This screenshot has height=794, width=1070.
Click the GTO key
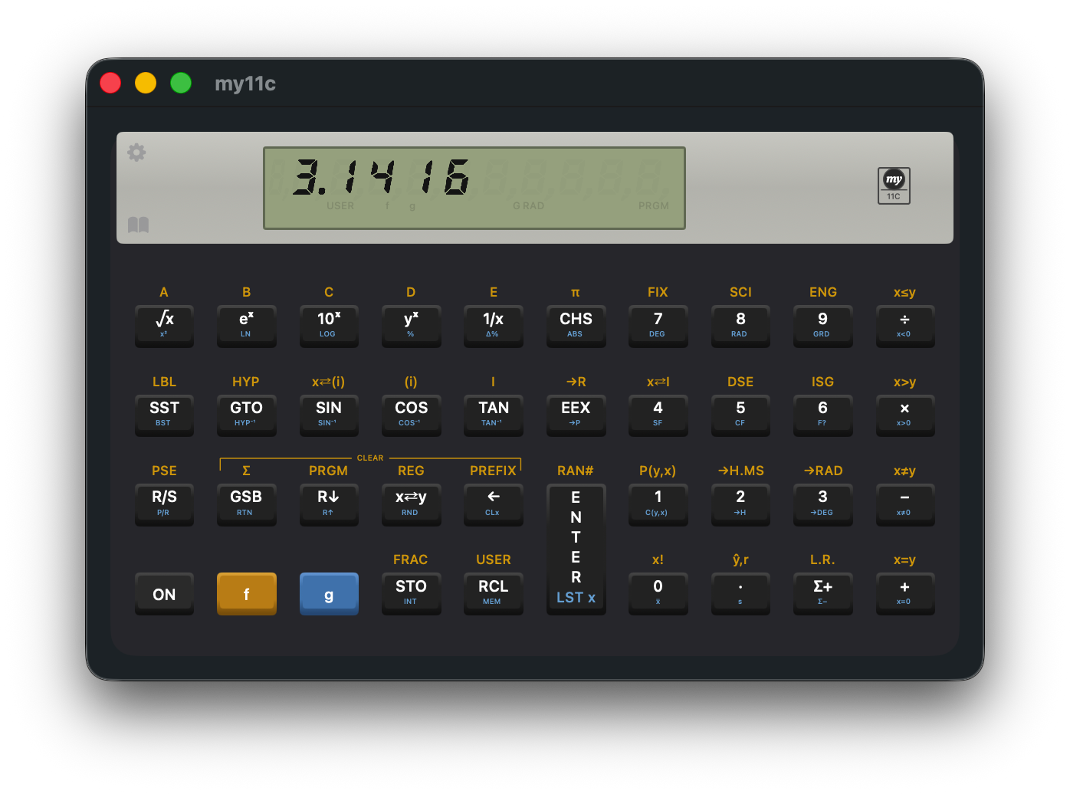(x=246, y=415)
